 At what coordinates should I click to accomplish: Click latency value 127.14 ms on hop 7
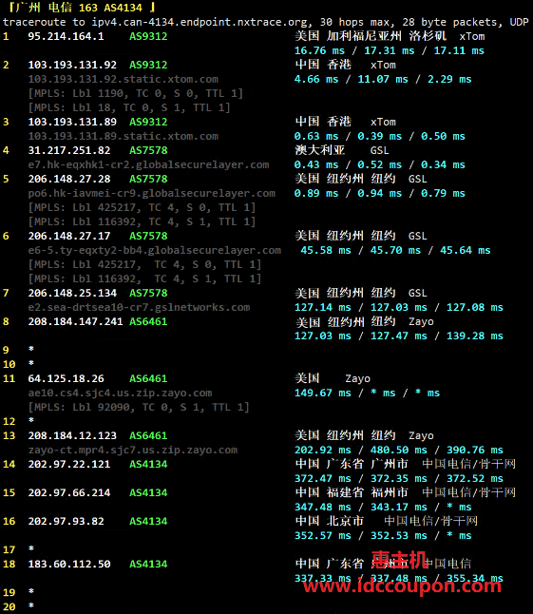pyautogui.click(x=322, y=307)
